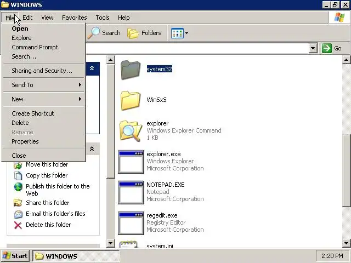This screenshot has width=351, height=263.
Task: Open the address bar dropdown arrow
Action: click(x=313, y=48)
